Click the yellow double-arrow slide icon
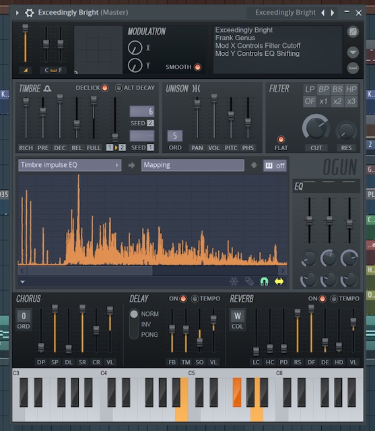 [279, 281]
